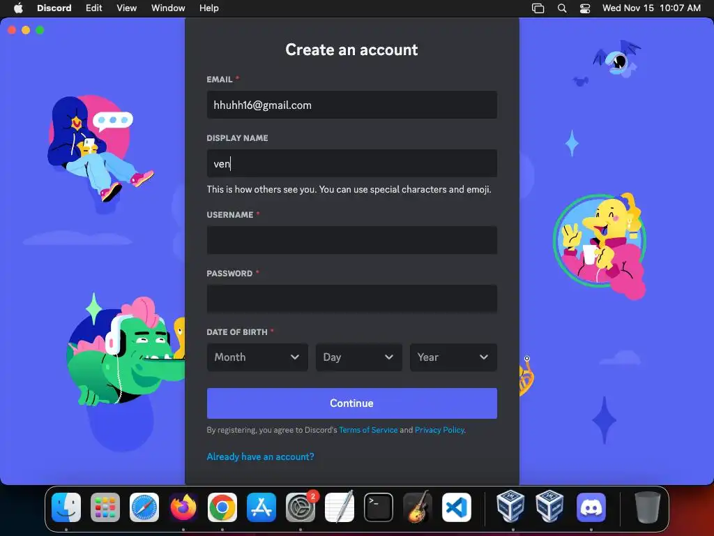Launch Terminal from the dock
The height and width of the screenshot is (536, 714).
[379, 507]
